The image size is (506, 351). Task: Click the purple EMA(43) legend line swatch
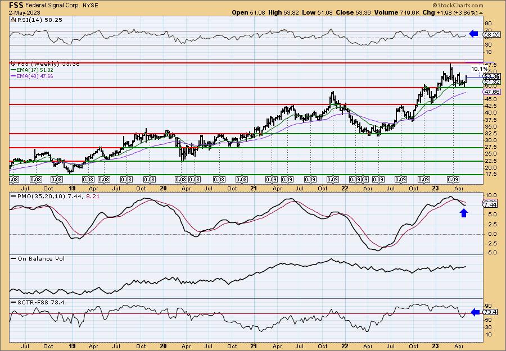14,76
